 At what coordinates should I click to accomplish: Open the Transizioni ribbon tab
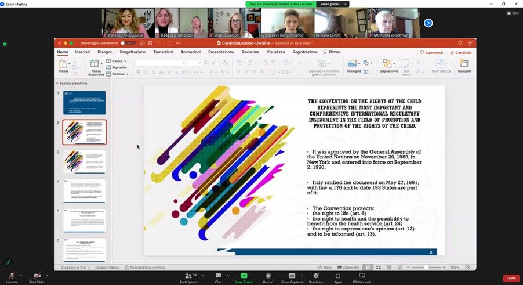163,52
